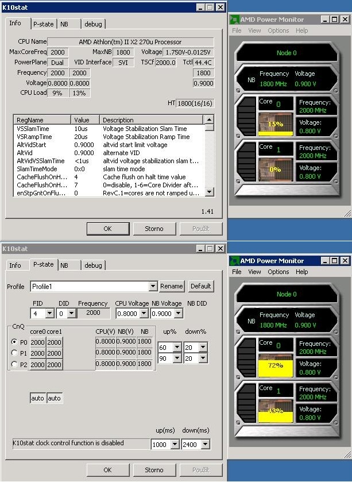This screenshot has height=482, width=352.
Task: Click Core 1 chip image showing 0%
Action: [x=276, y=169]
